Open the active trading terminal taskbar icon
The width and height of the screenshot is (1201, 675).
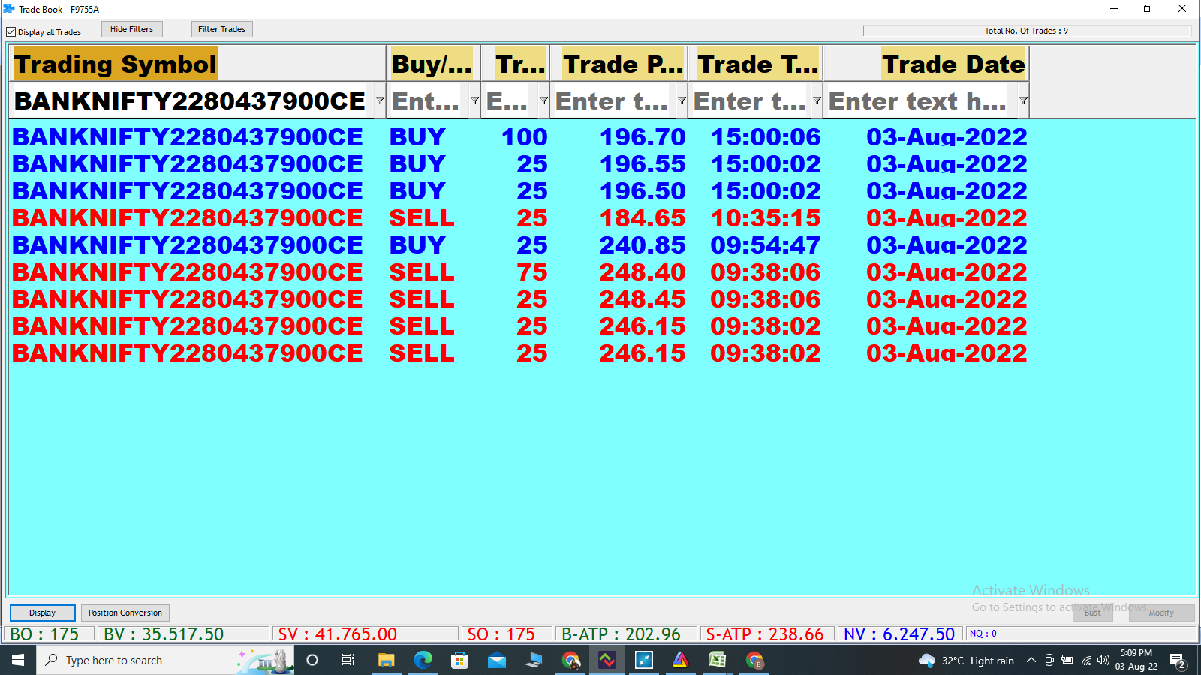pyautogui.click(x=607, y=660)
